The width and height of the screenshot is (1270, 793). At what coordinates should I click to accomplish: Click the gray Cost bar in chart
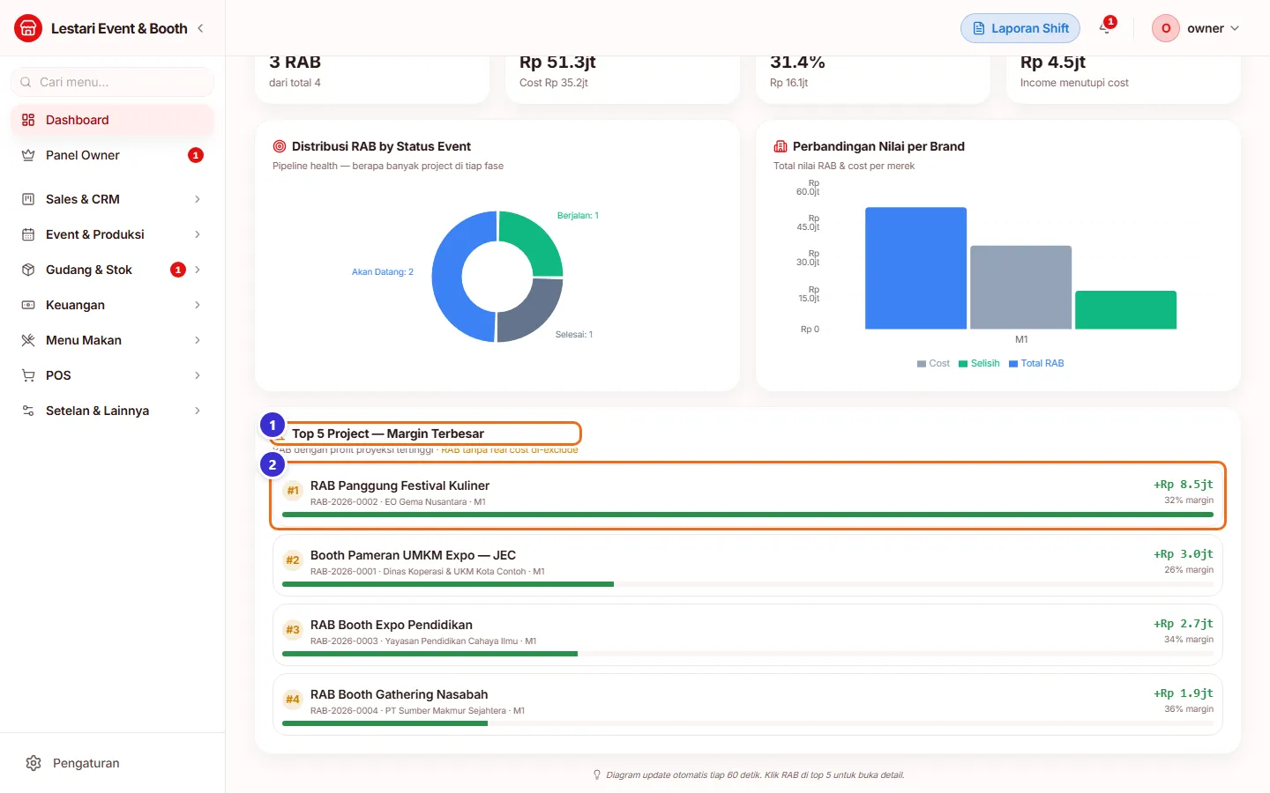1020,287
